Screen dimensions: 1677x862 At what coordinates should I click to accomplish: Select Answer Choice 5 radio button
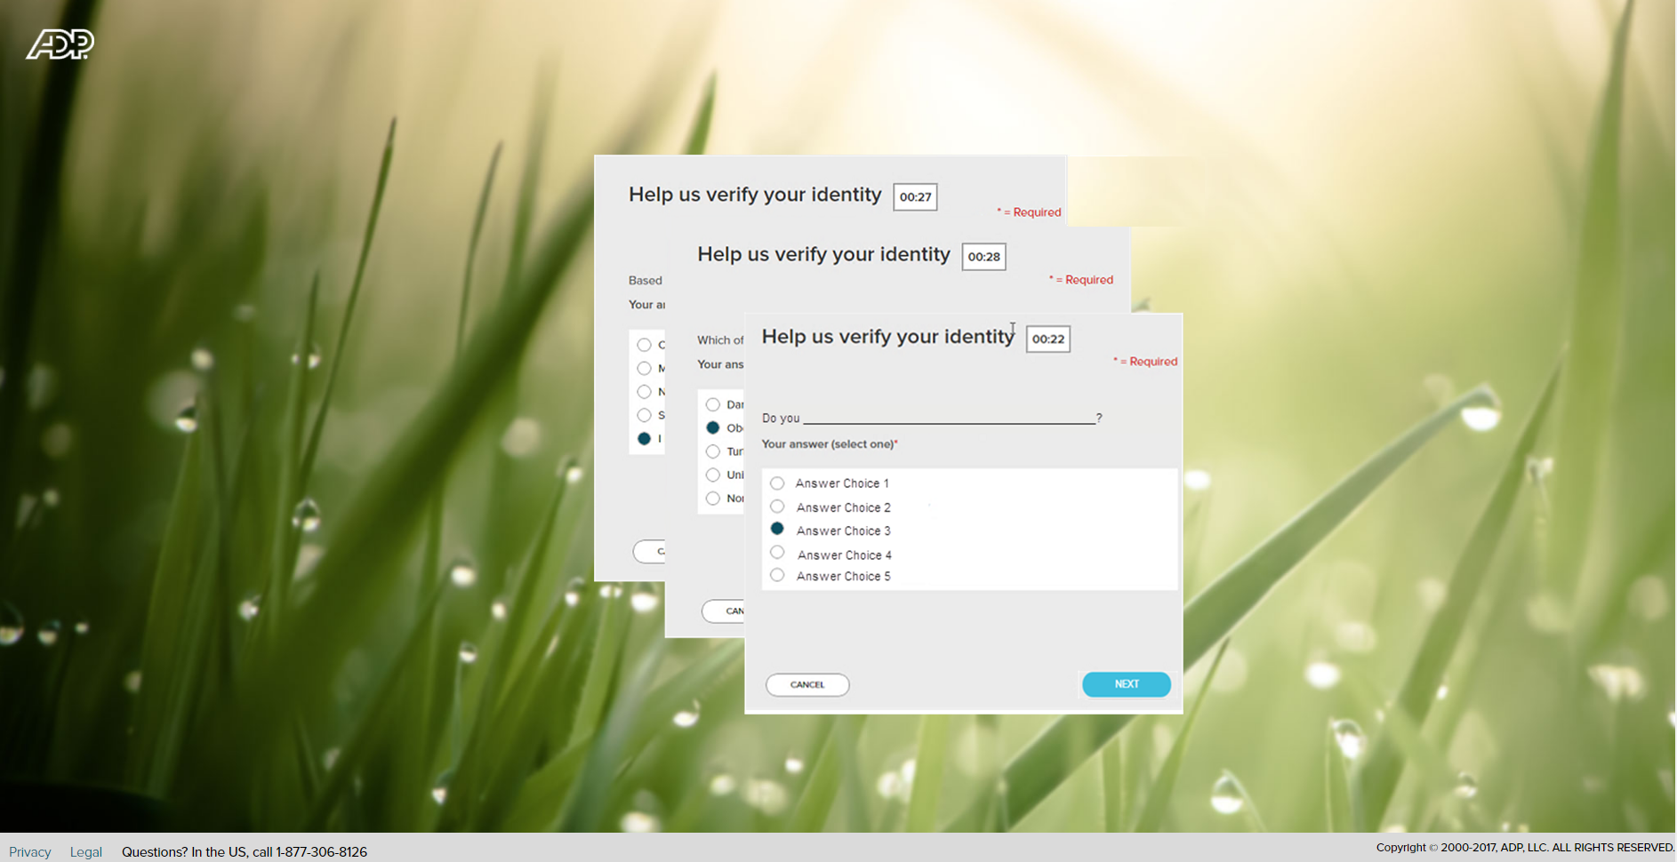click(777, 575)
